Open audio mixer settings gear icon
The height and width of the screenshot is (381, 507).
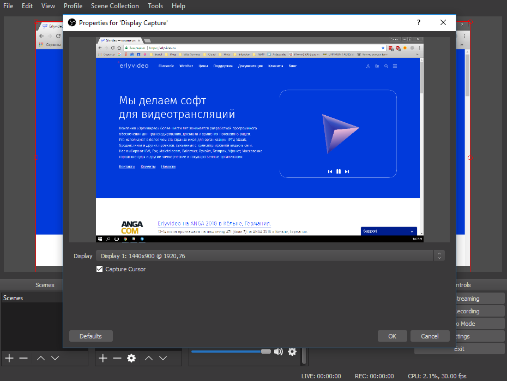tap(292, 352)
